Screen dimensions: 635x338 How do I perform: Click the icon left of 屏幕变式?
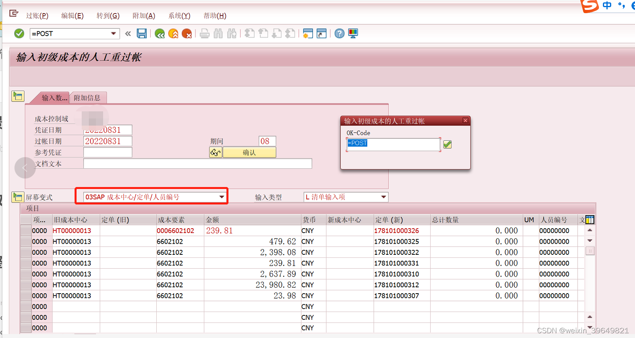coord(18,197)
